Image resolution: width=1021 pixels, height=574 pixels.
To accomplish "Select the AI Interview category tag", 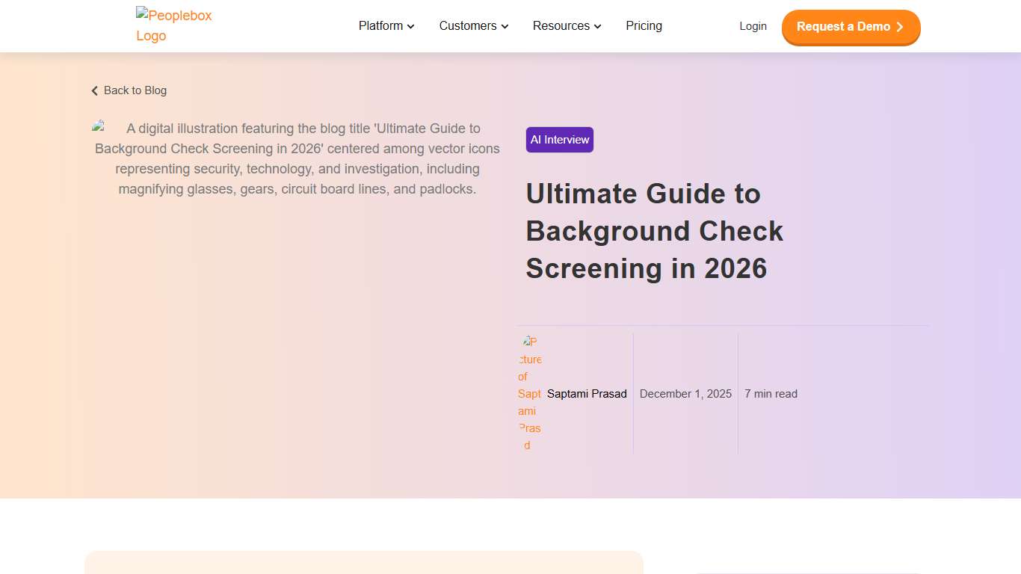I will coord(559,139).
